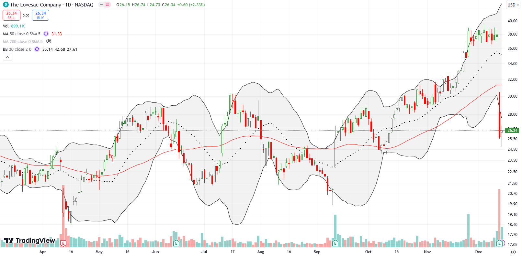Click the 30.00 price axis label
The height and width of the screenshot is (256, 522).
coord(512,96)
